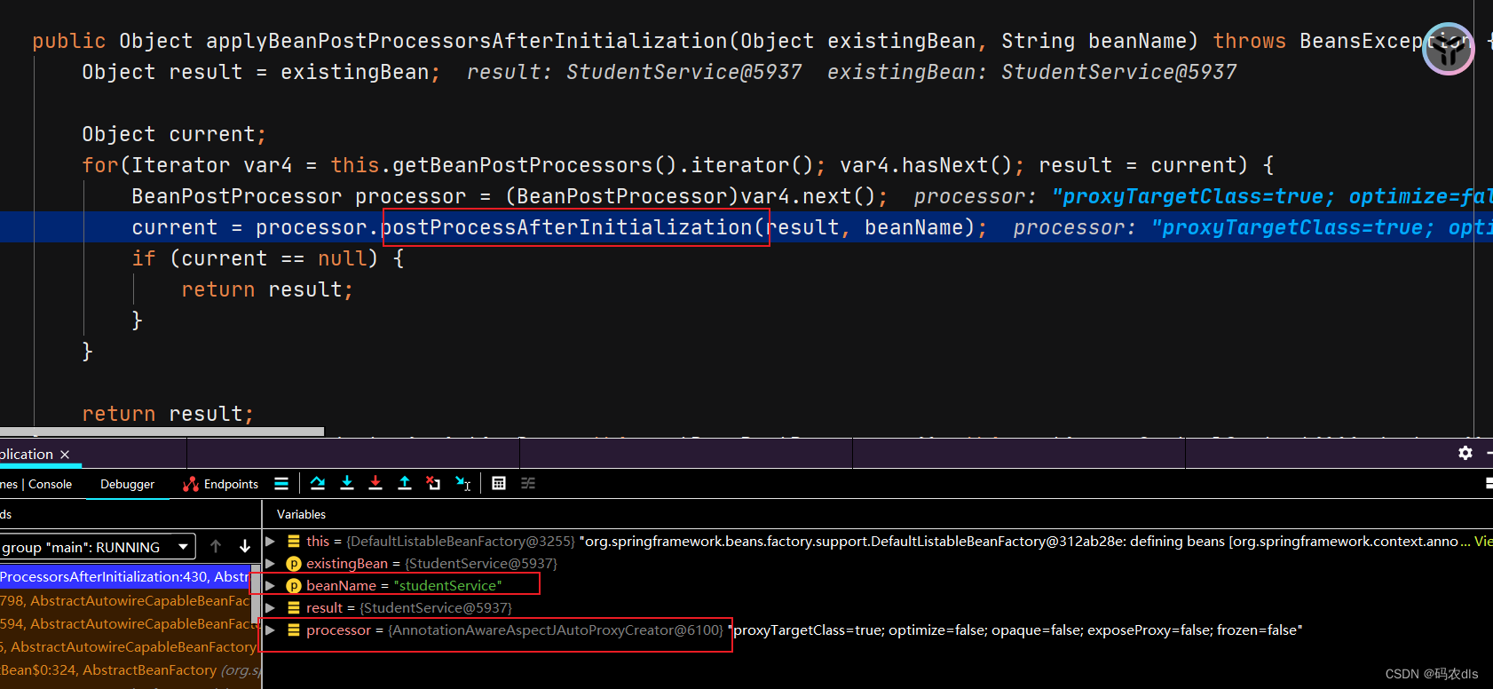Click the '(BeanPostProcessor)var4.next()' cast expression
Viewport: 1493px width, 689px height.
pyautogui.click(x=691, y=196)
